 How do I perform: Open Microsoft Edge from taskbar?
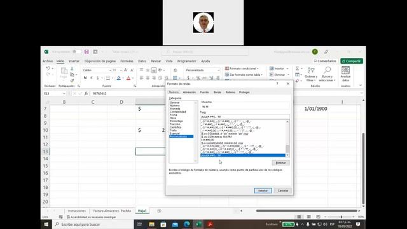pyautogui.click(x=186, y=225)
